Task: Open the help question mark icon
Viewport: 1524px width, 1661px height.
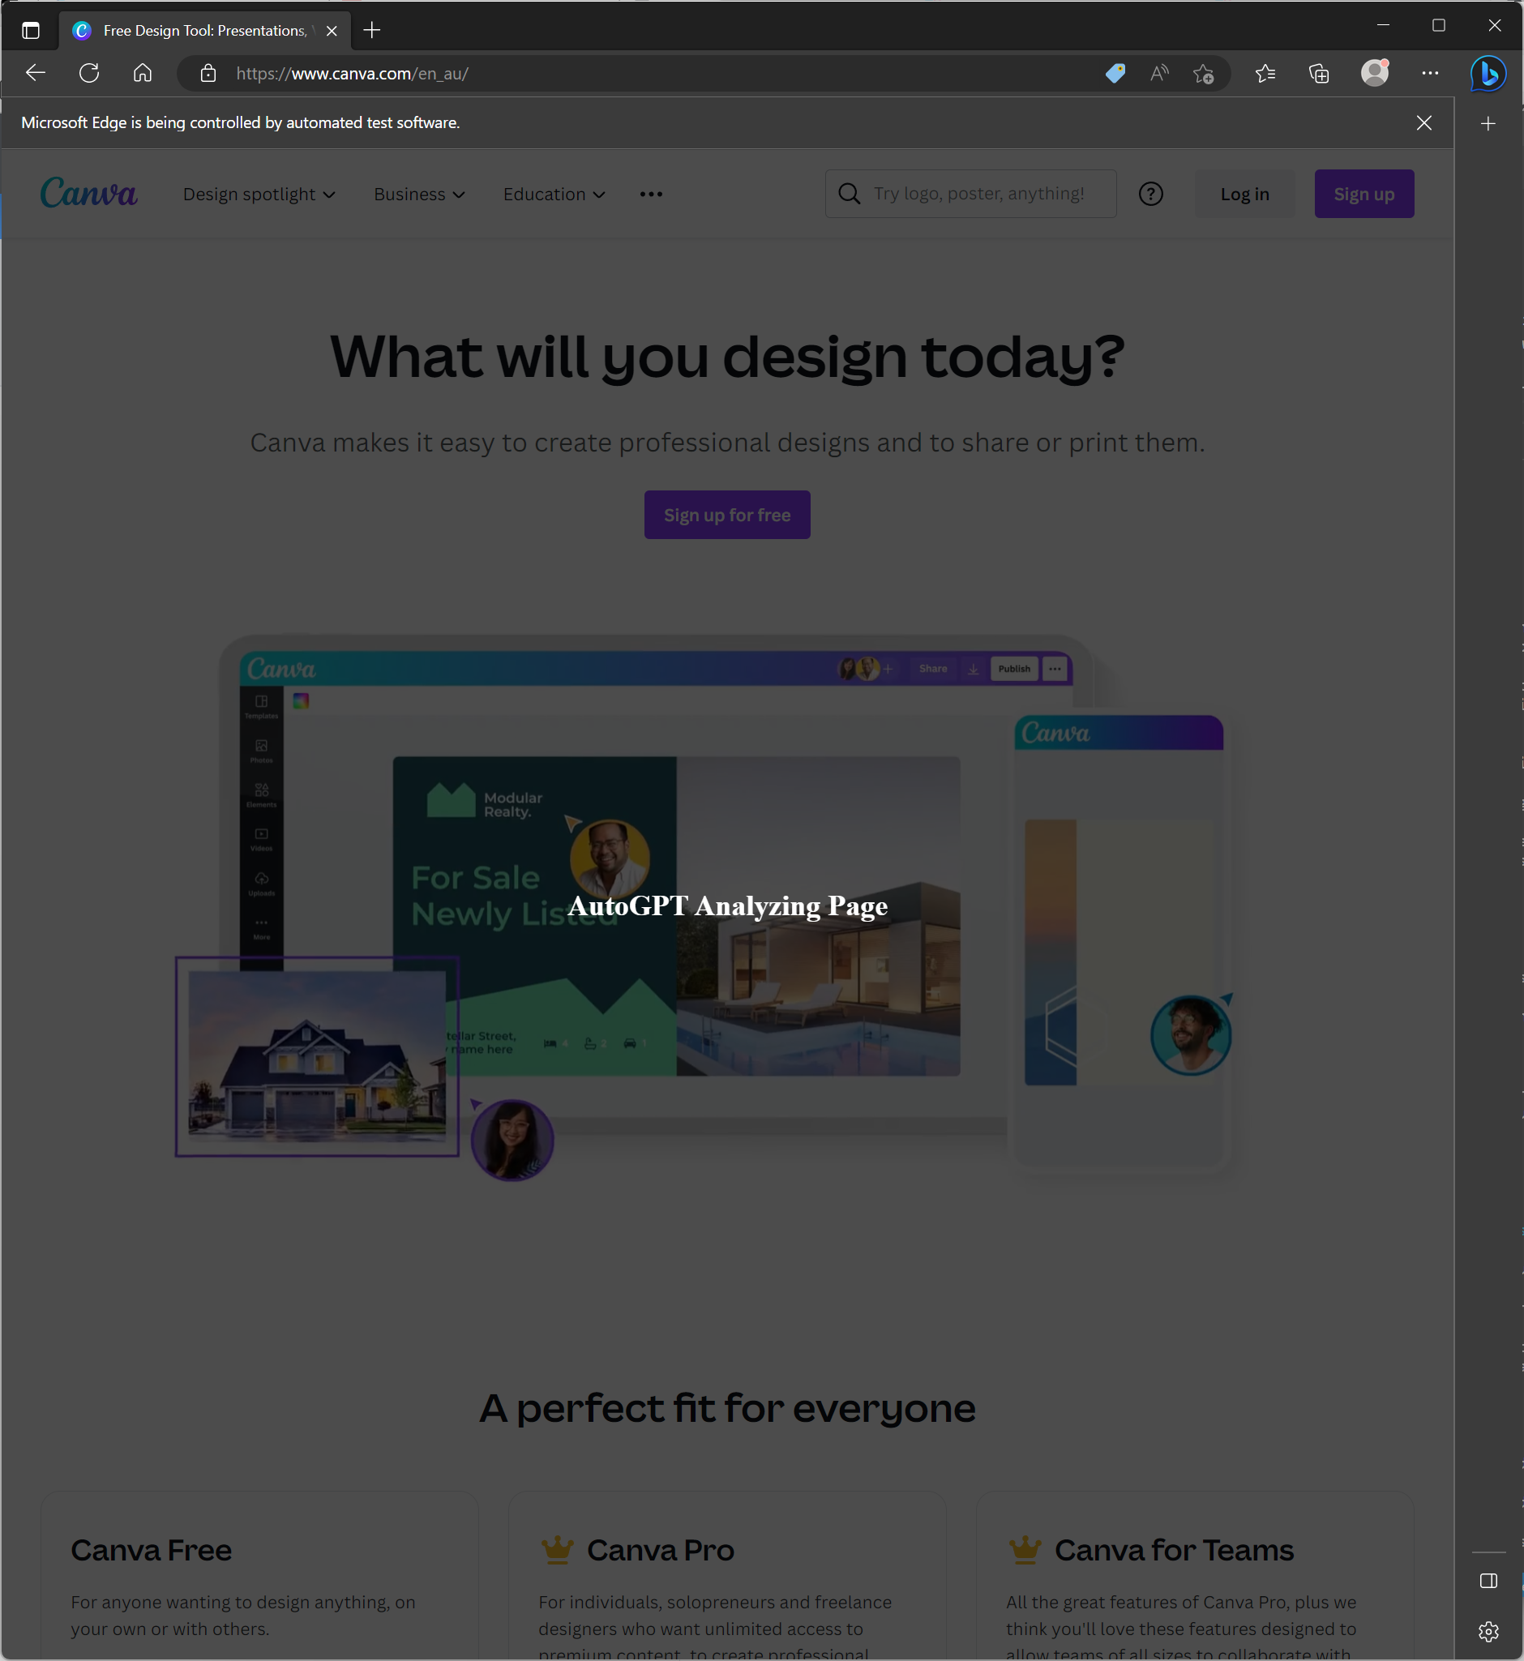Action: pos(1150,194)
